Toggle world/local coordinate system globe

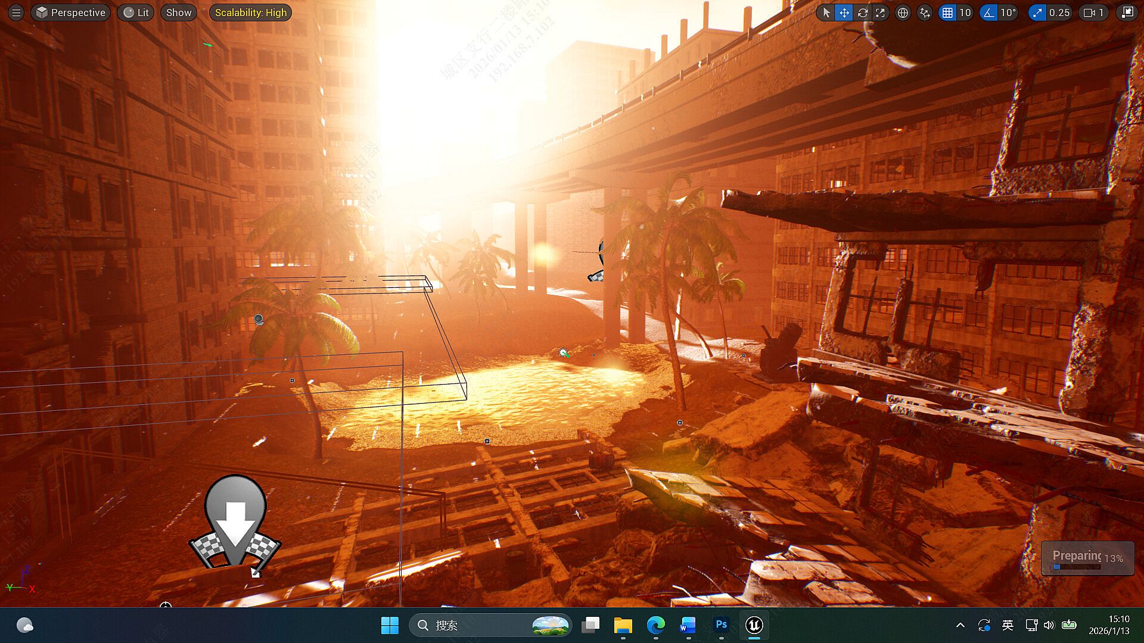pos(903,13)
